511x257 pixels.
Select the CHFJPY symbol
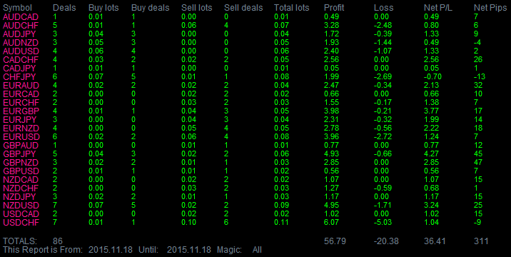19,77
